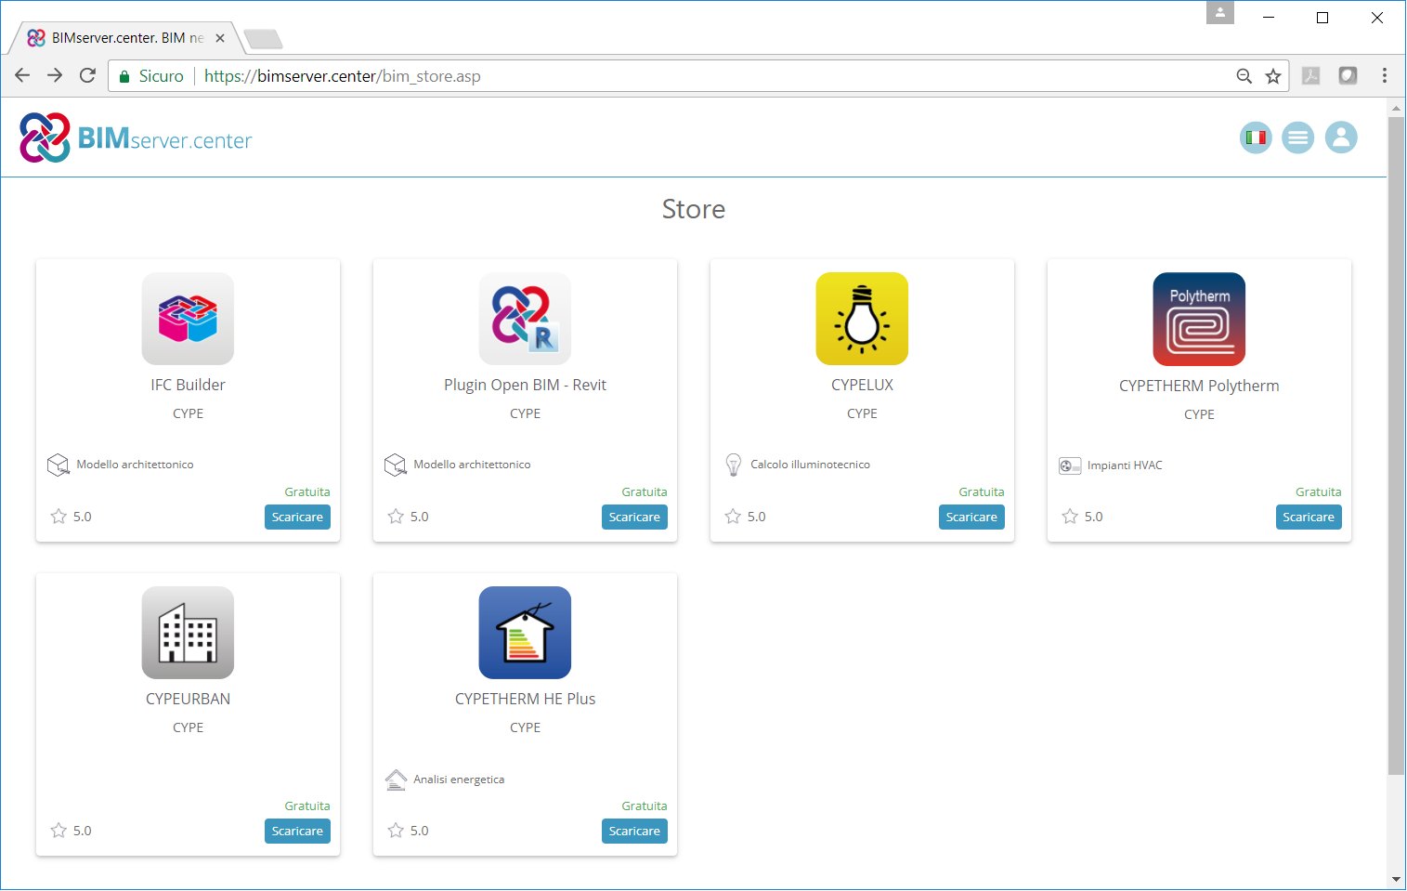Click the Store page heading
Viewport: 1407px width, 891px height.
tap(694, 209)
